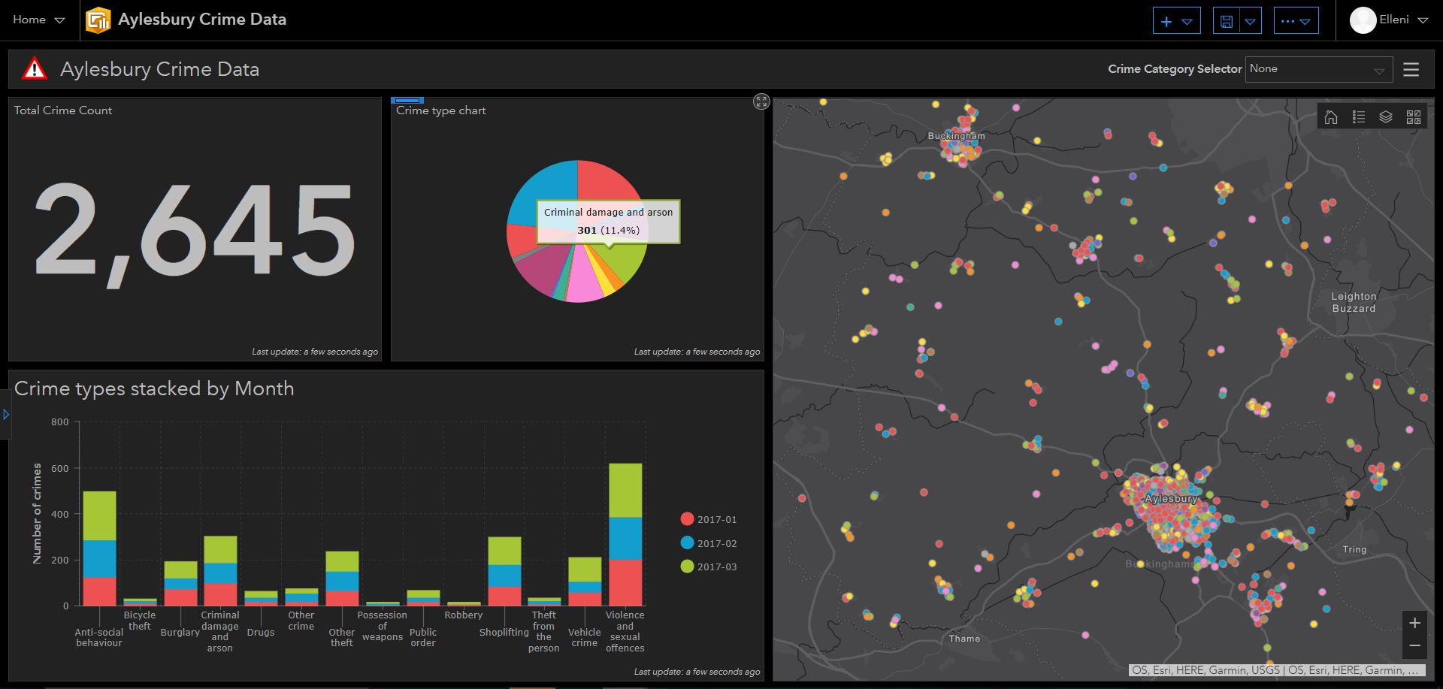Zoom in on the map
The width and height of the screenshot is (1443, 689).
click(x=1414, y=623)
